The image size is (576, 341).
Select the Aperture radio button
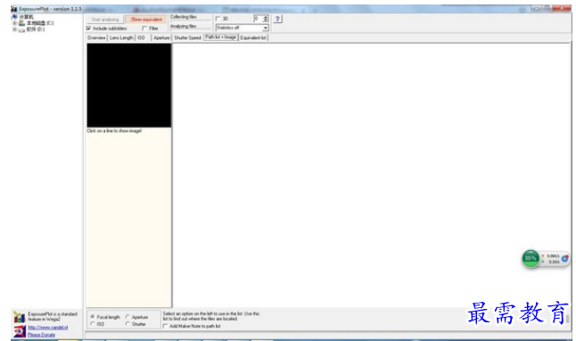tap(128, 317)
